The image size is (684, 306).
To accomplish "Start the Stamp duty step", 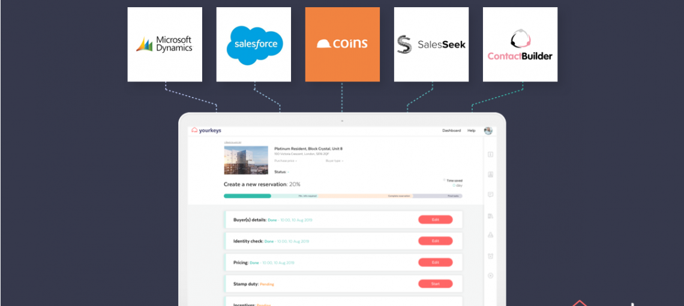I will [x=436, y=284].
